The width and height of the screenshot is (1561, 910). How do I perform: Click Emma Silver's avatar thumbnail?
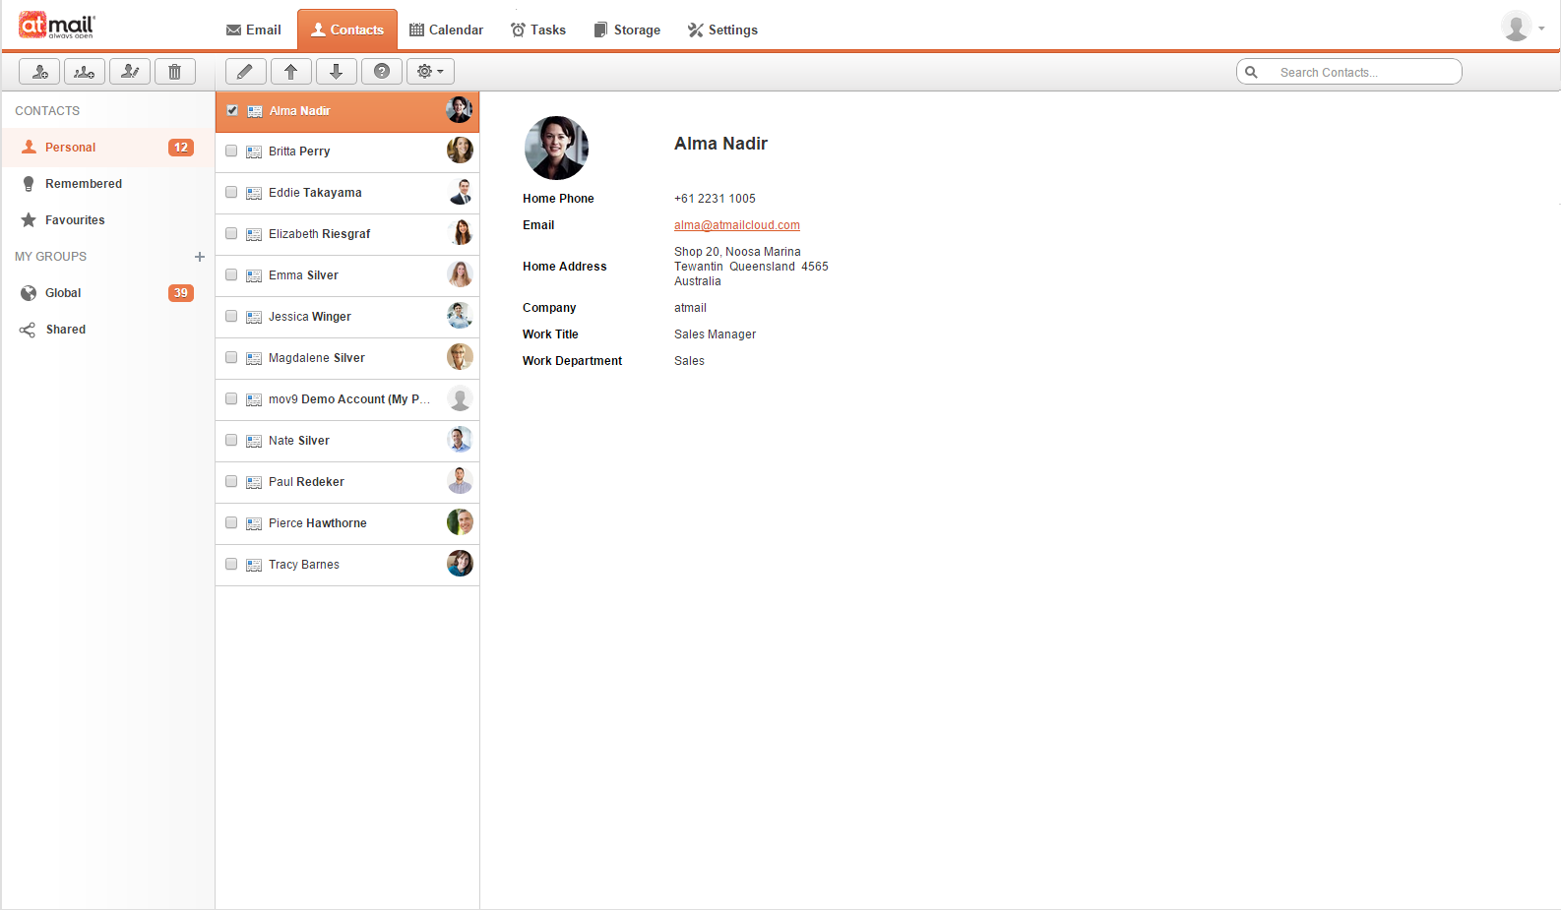(x=460, y=274)
